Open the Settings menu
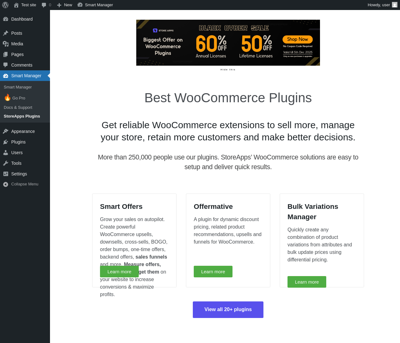The height and width of the screenshot is (343, 400). [25, 174]
